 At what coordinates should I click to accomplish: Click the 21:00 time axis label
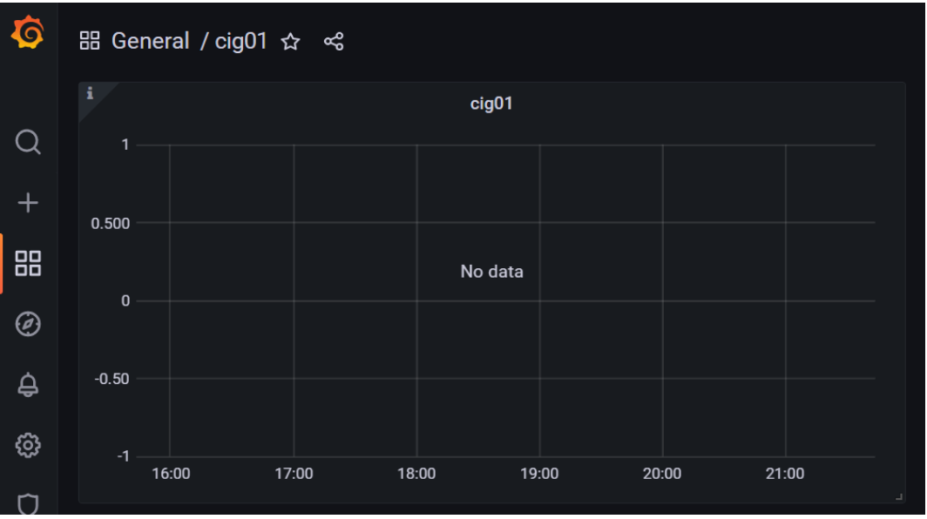pos(785,474)
